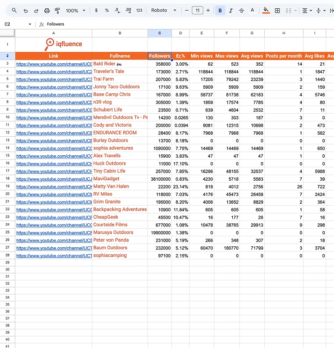Viewport: 334px width, 348px height.
Task: Open the 100% zoom dropdown
Action: point(75,11)
